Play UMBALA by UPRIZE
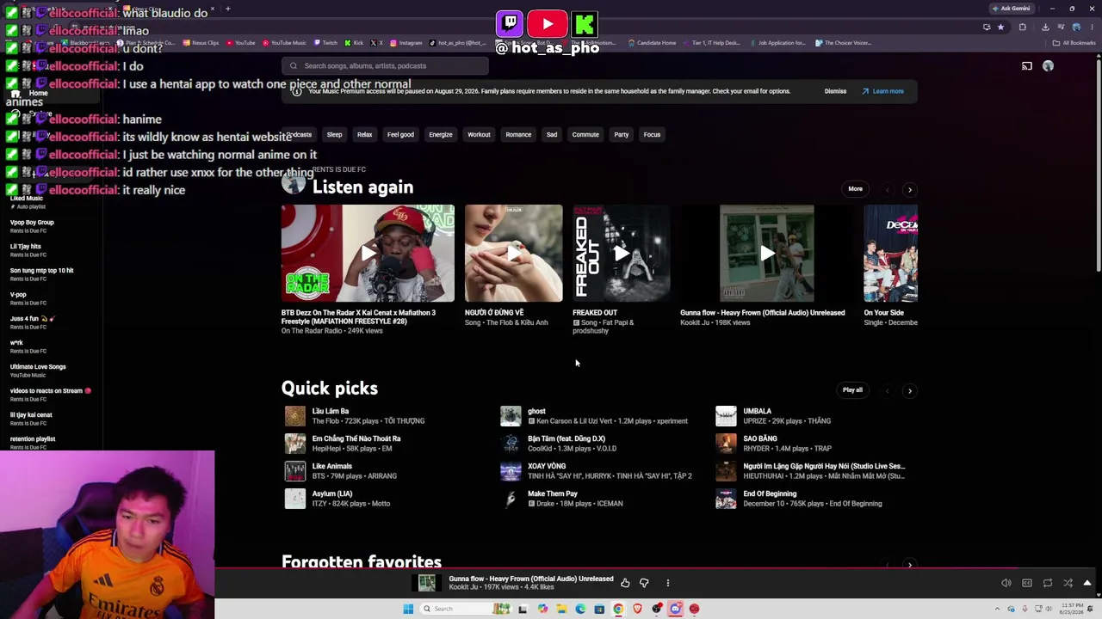This screenshot has width=1102, height=619. tap(726, 416)
